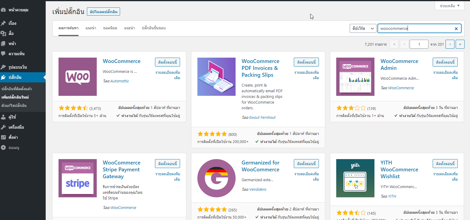Install Germanized for WooCommerce now

click(x=306, y=164)
